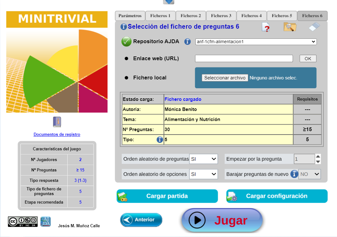Click the Cargar configuración button
Viewport: 337px width, 237px height.
coord(277,196)
